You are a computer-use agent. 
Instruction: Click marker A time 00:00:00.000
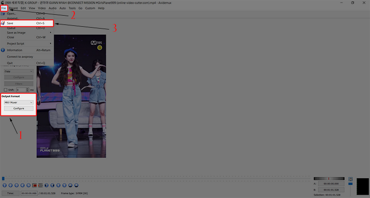coord(331,184)
